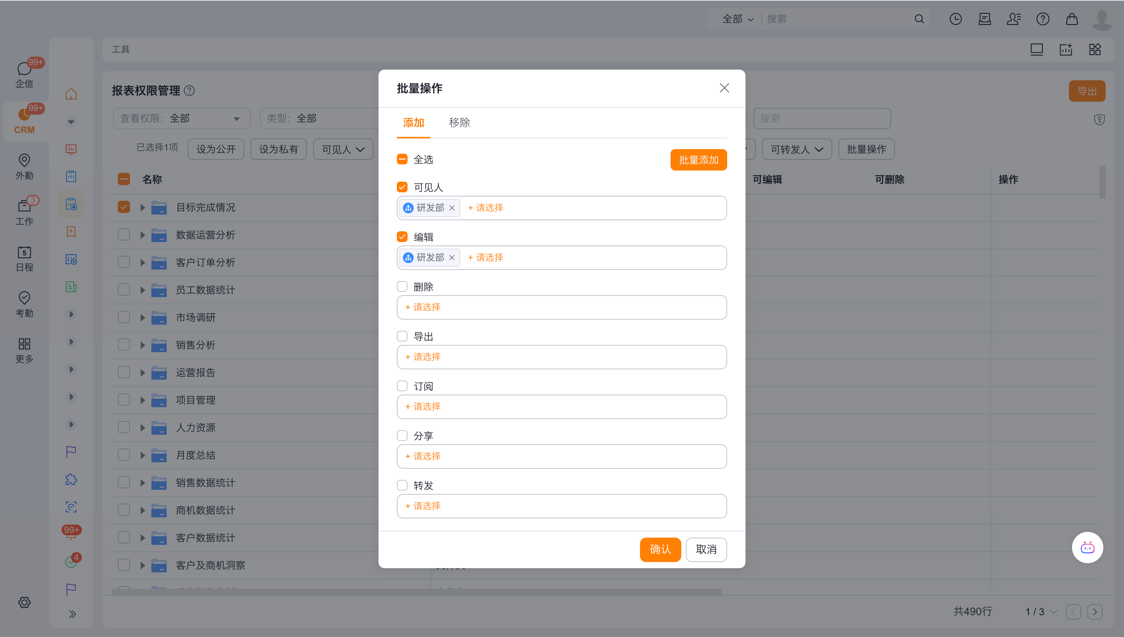Uncheck the 可见人 checkbox
This screenshot has width=1124, height=637.
(x=402, y=187)
